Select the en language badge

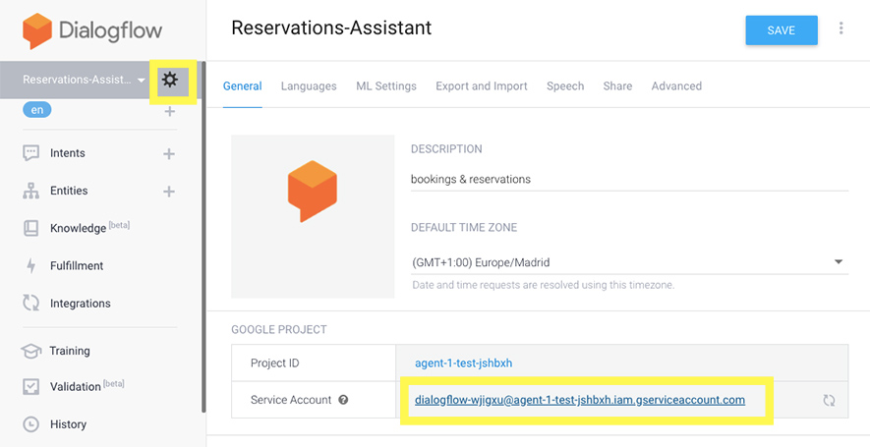click(37, 110)
